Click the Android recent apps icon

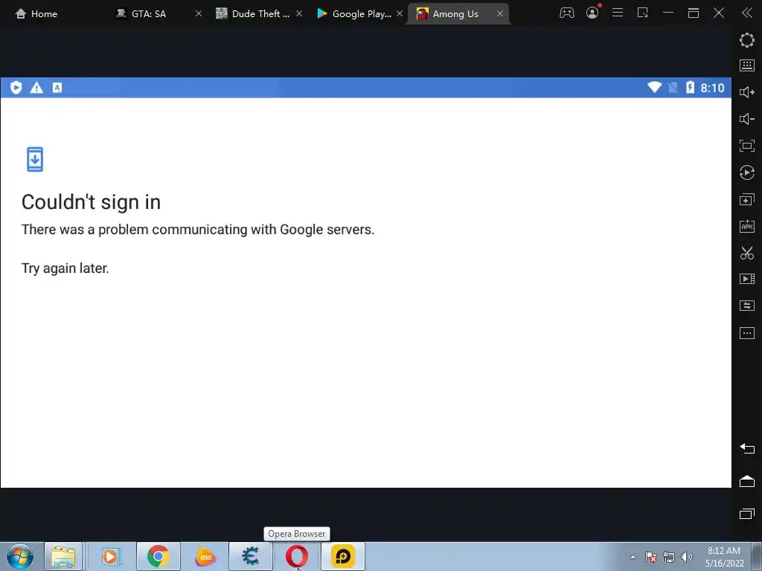[746, 513]
